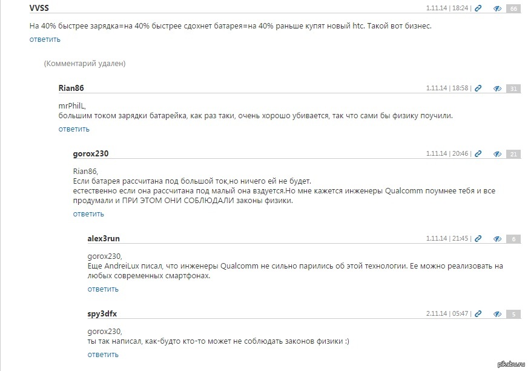Click the spy3dfx username

click(x=102, y=314)
